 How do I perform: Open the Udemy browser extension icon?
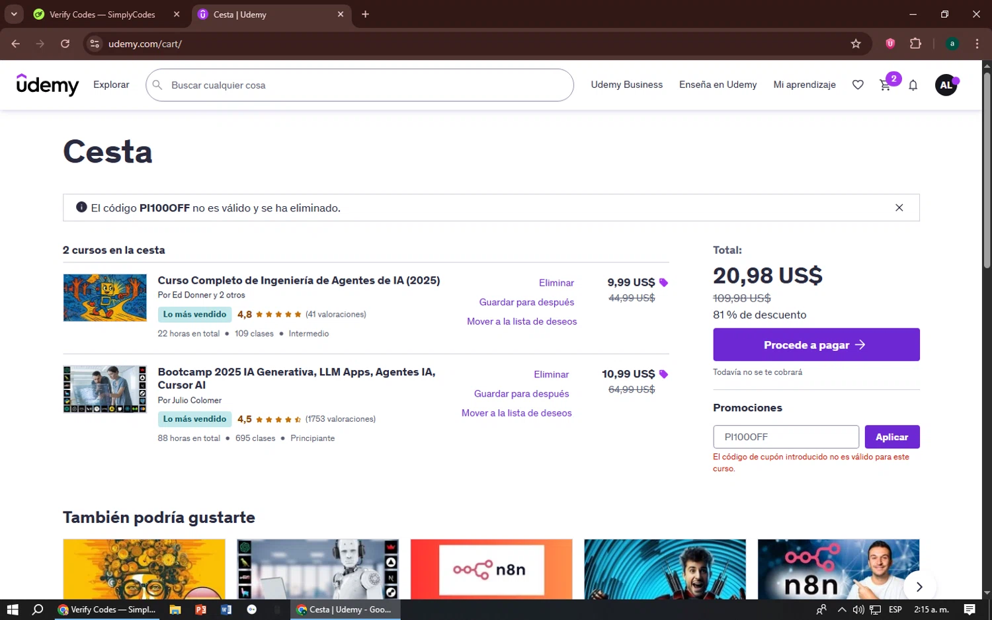click(890, 44)
